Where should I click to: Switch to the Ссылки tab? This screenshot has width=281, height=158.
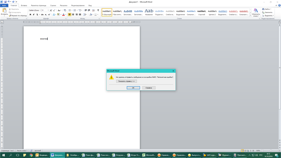click(x=53, y=5)
